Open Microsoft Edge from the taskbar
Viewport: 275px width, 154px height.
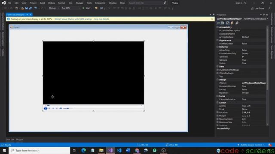coord(84,150)
